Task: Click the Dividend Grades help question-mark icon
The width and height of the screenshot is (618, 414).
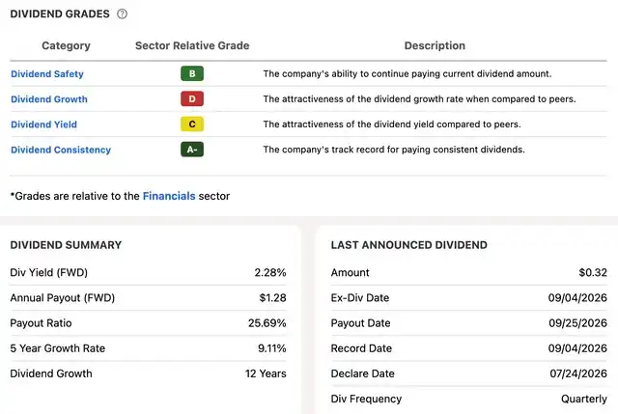Action: (x=123, y=14)
